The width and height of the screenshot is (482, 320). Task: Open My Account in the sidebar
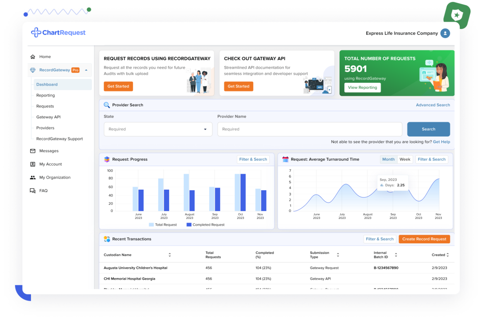click(51, 164)
